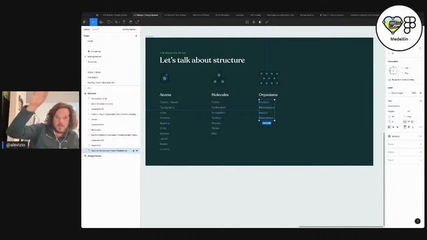Click the Use as mask icon
The width and height of the screenshot is (427, 240).
point(260,22)
